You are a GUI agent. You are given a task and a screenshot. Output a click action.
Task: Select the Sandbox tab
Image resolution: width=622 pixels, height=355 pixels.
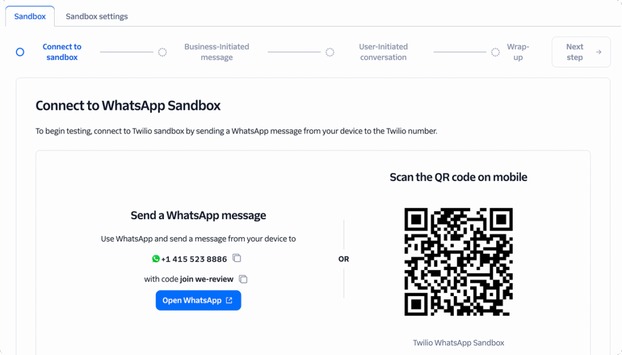[x=30, y=16]
